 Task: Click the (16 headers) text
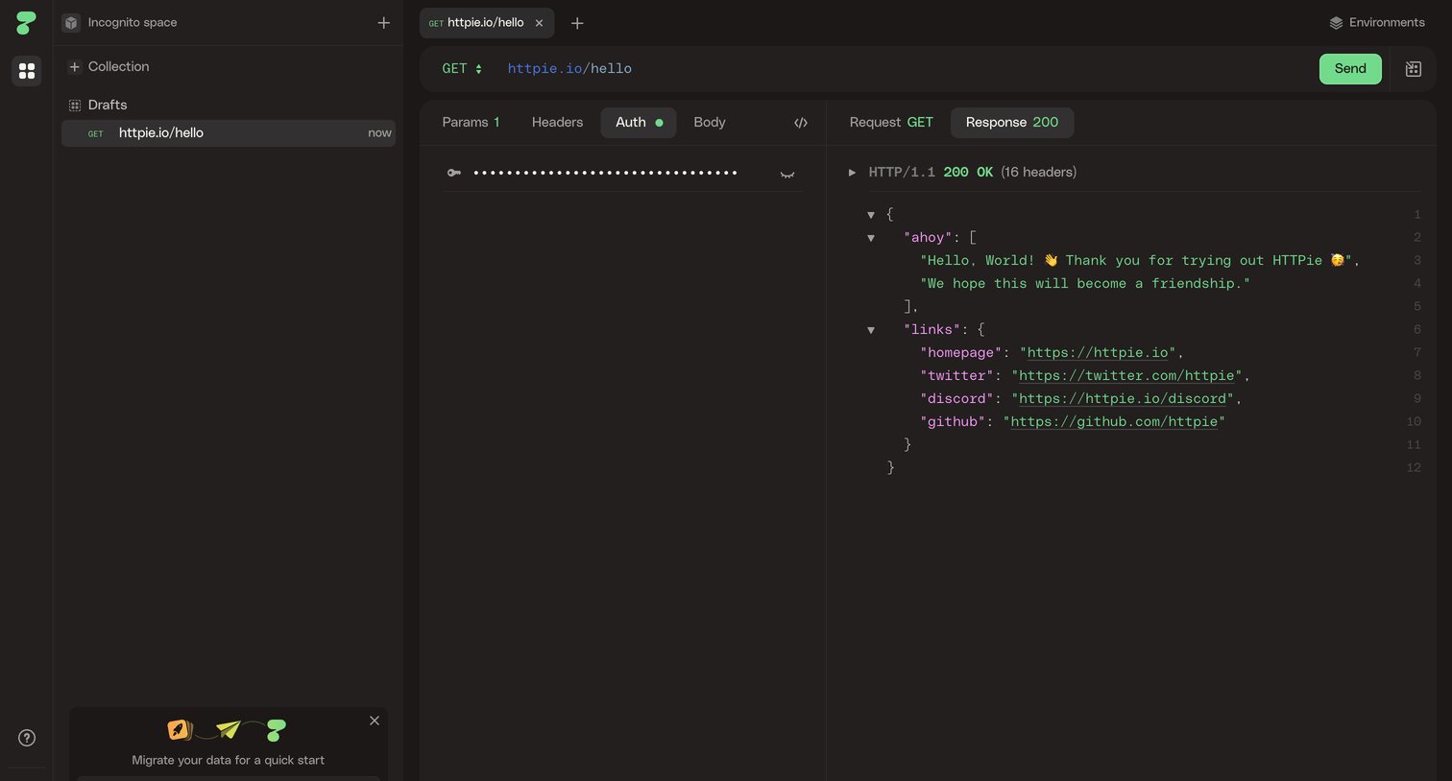tap(1038, 173)
